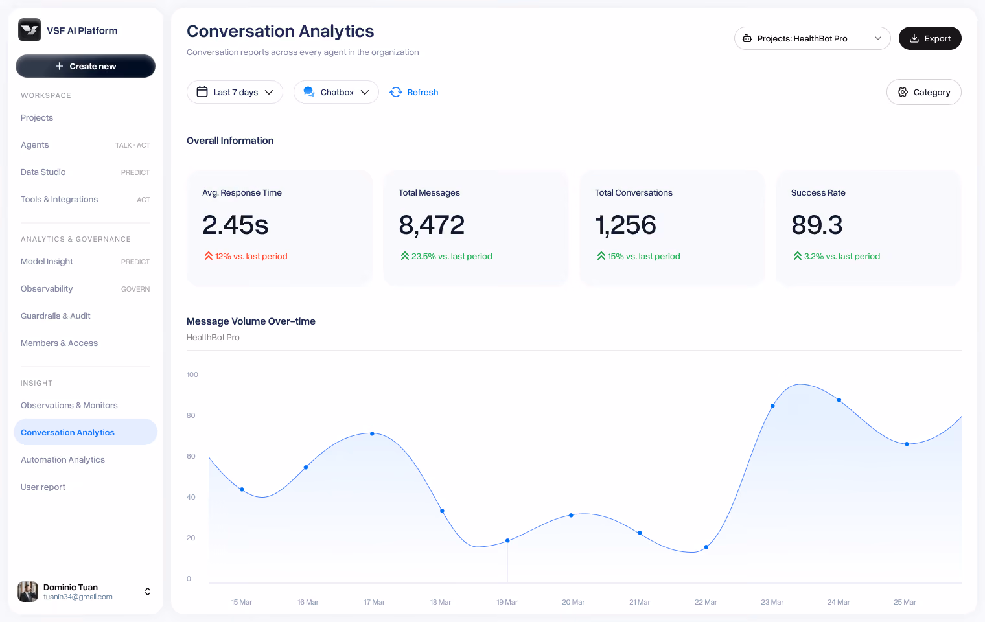The height and width of the screenshot is (622, 985).
Task: Click the '23.5% vs. last period' text
Action: pos(452,256)
